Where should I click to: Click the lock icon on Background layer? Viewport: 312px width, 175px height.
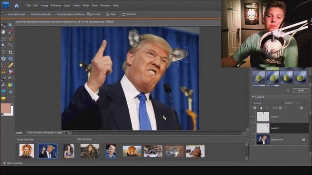click(303, 140)
